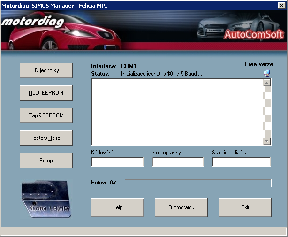This screenshot has height=237, width=288.
Task: Read EEPROM with Načti EEPROM button
Action: click(x=46, y=93)
